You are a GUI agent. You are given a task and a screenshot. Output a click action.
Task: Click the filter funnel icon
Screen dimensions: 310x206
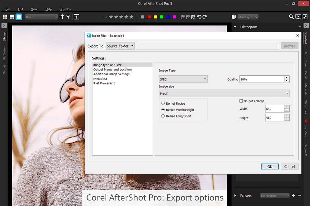pyautogui.click(x=68, y=17)
